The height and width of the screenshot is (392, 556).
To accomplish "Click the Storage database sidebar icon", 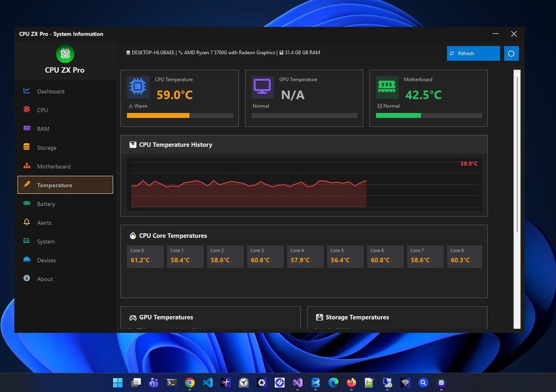I will click(x=27, y=147).
